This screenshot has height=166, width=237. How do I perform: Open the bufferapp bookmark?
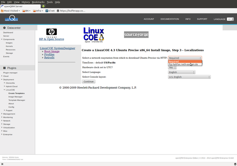(x=71, y=11)
